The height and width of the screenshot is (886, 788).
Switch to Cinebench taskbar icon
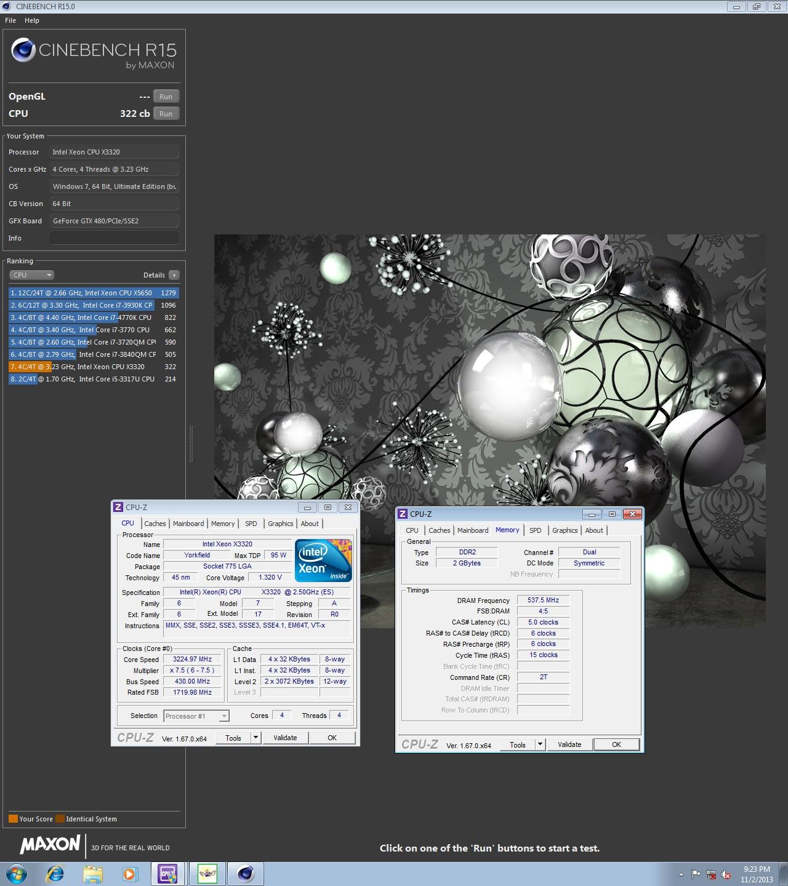(246, 874)
